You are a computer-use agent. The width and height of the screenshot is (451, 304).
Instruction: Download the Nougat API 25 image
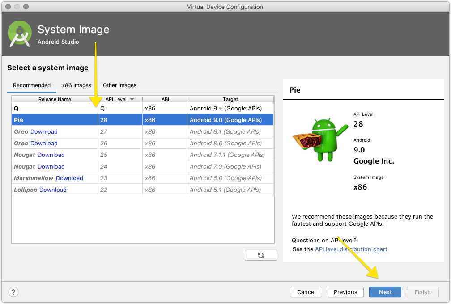tap(51, 155)
